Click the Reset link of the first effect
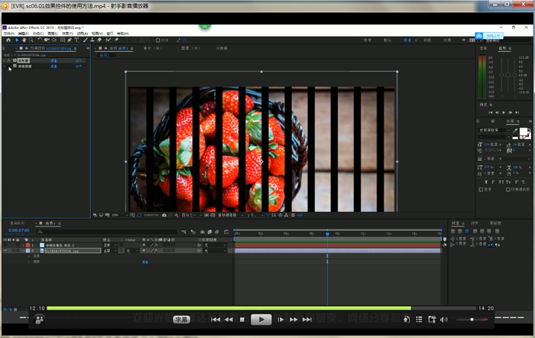 (53, 60)
